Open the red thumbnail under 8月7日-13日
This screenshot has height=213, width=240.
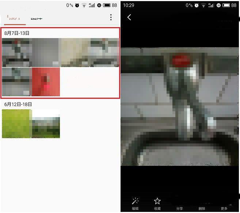click(x=46, y=82)
